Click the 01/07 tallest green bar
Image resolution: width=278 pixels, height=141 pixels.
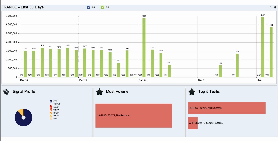263,47
